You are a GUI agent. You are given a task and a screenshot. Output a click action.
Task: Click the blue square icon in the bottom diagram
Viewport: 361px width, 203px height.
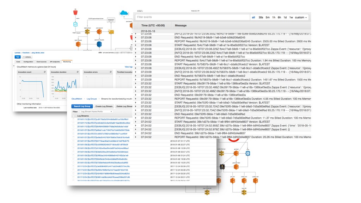click(248, 153)
